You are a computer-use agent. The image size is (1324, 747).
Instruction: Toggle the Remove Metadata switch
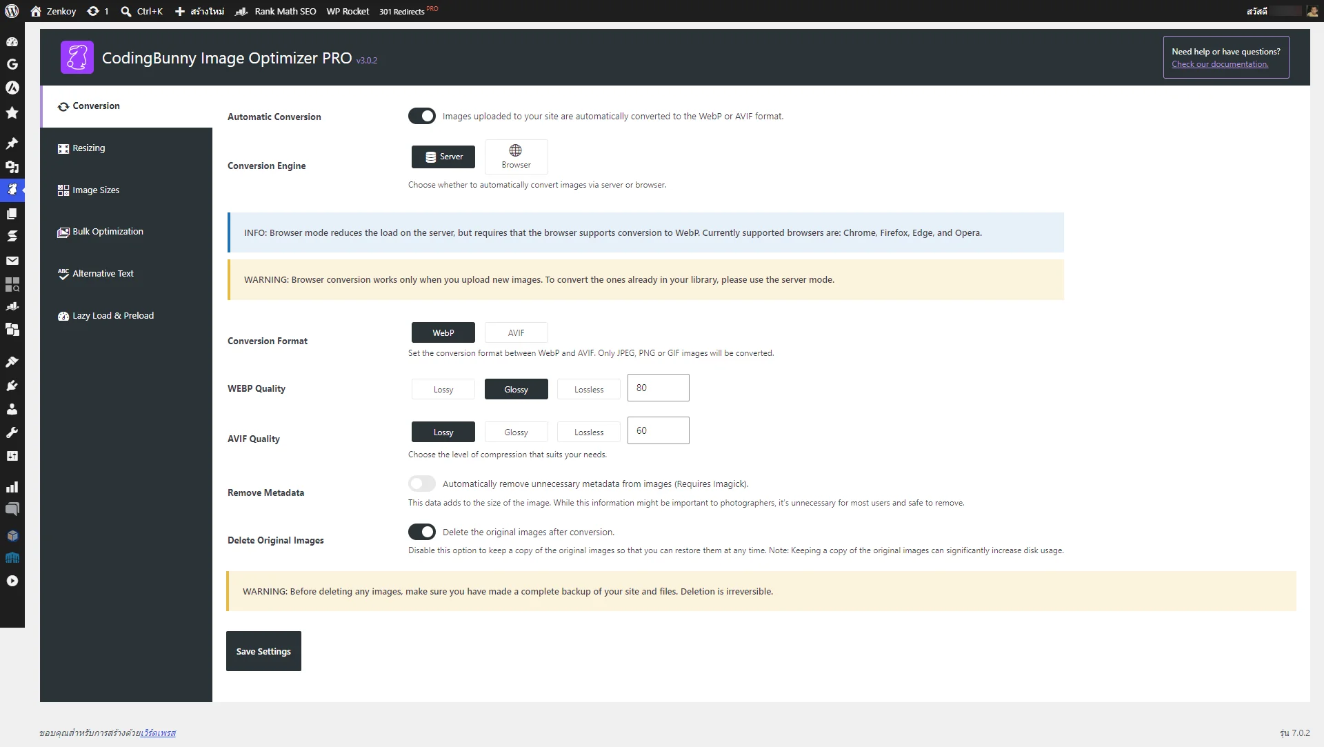point(422,484)
